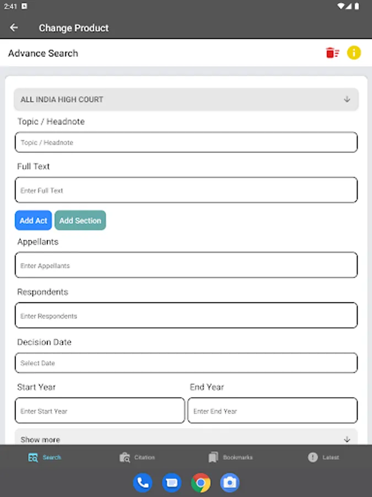372x497 pixels.
Task: Open the Camera app icon
Action: click(230, 482)
